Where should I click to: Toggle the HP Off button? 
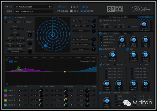point(115,64)
